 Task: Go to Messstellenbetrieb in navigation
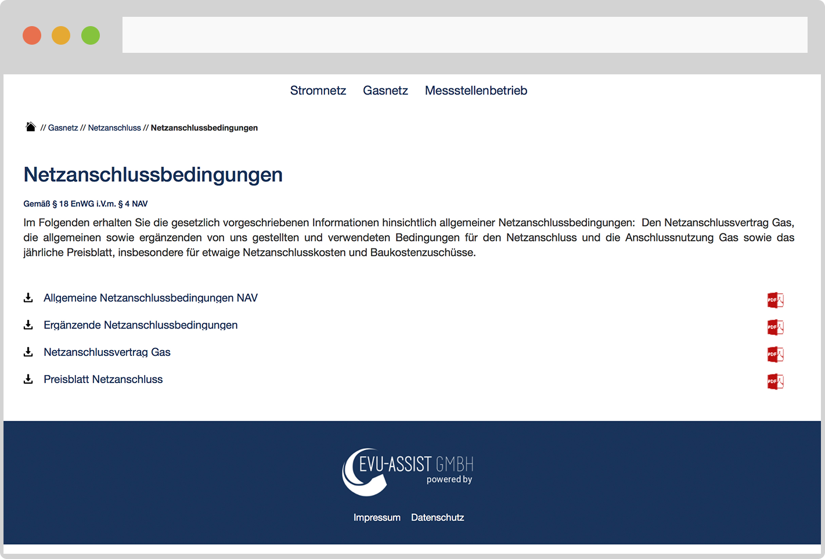coord(475,91)
